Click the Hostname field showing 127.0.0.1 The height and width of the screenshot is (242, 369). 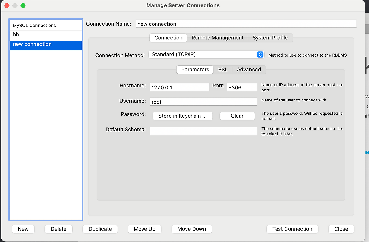(x=180, y=87)
